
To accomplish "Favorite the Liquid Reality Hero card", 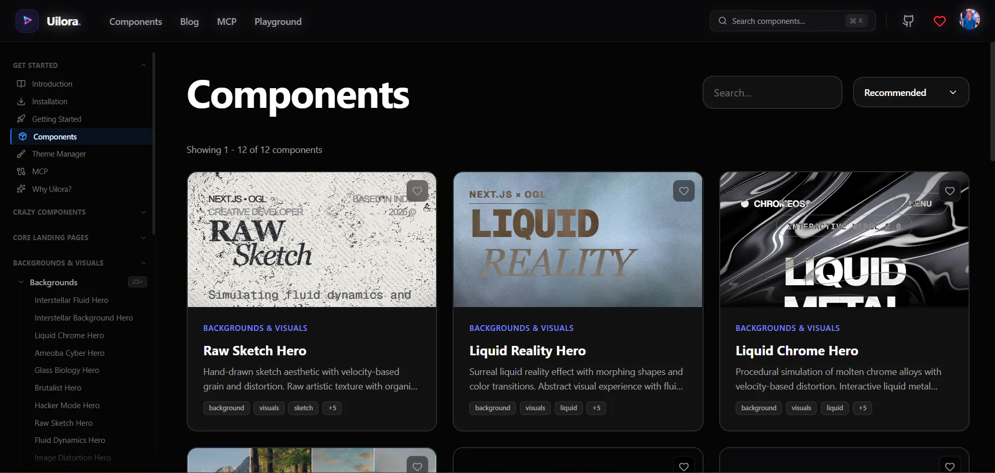I will point(684,191).
